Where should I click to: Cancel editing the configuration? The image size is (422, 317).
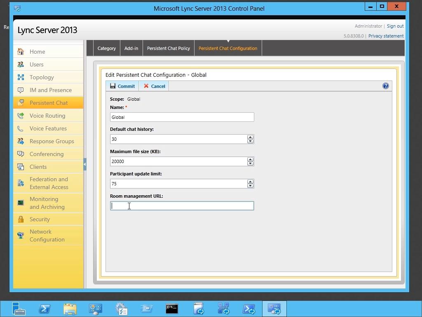coord(154,86)
